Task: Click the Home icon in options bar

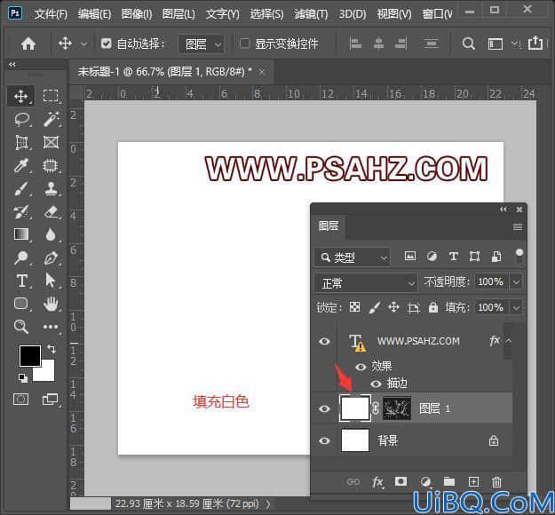Action: [28, 44]
